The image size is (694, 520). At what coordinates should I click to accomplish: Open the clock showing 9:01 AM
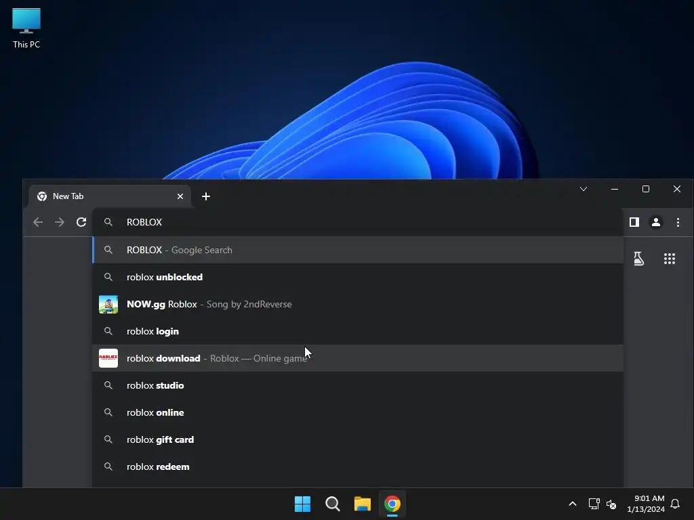[x=646, y=504]
